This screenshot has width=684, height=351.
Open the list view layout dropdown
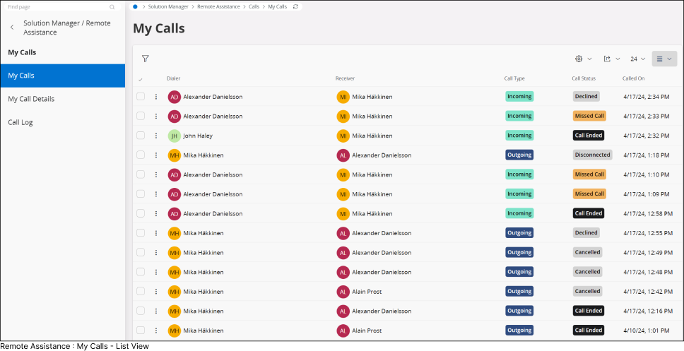click(664, 59)
